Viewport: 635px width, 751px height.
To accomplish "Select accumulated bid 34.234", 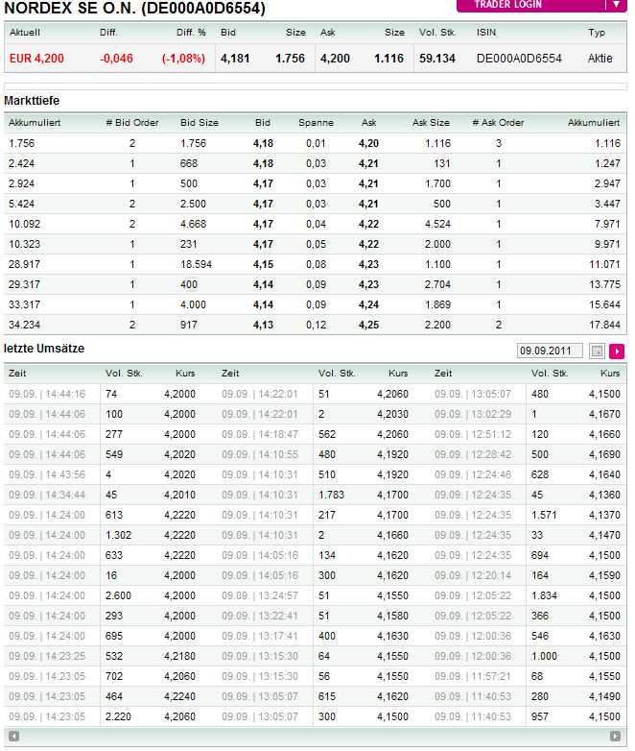I will (24, 325).
